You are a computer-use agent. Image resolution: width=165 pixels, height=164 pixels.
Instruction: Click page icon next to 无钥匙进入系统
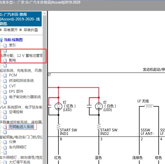pyautogui.click(x=5, y=127)
